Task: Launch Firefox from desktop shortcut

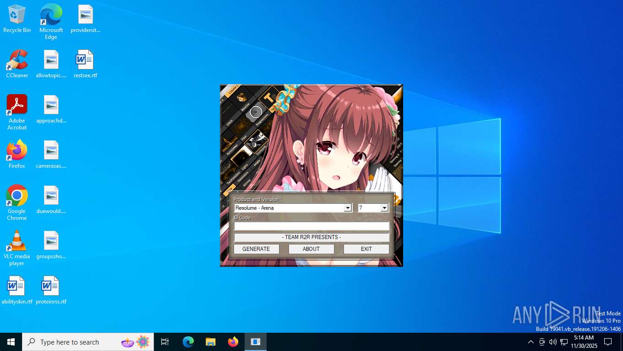Action: (x=17, y=155)
